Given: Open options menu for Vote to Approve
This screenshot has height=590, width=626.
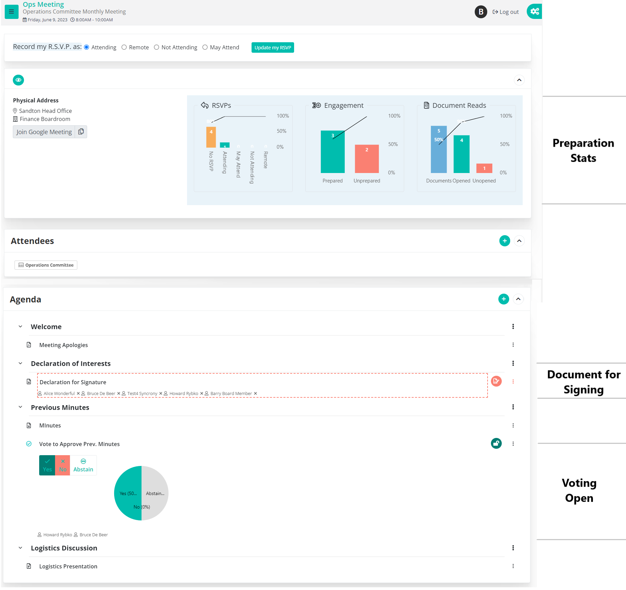Looking at the screenshot, I should click(513, 444).
